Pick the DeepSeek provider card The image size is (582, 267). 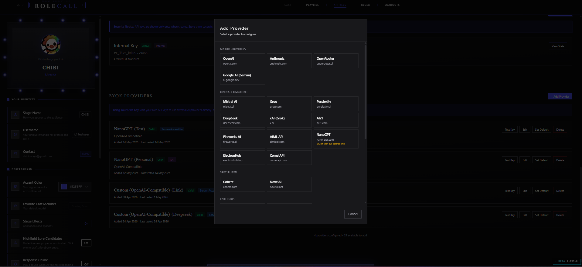(x=243, y=120)
